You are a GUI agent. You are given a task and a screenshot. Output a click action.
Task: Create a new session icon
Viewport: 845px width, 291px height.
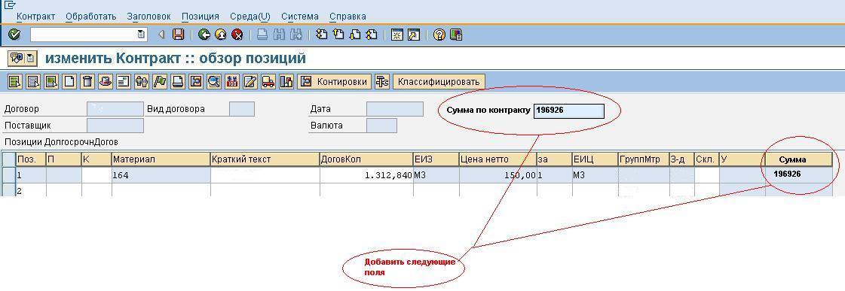pyautogui.click(x=397, y=35)
